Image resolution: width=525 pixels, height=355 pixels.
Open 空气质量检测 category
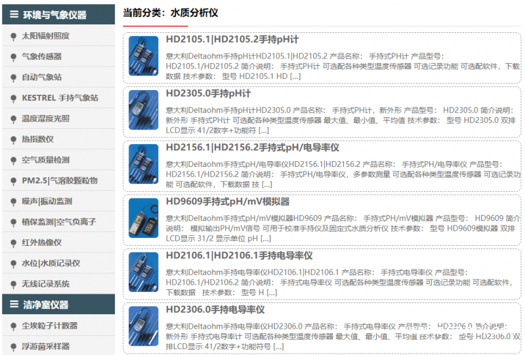point(46,160)
